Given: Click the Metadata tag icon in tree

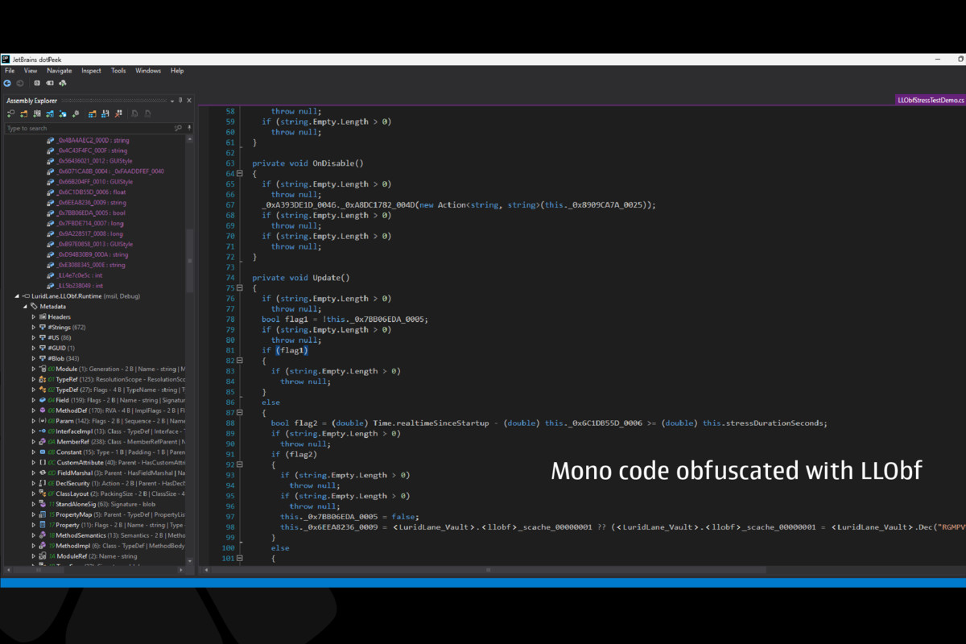Looking at the screenshot, I should point(34,307).
